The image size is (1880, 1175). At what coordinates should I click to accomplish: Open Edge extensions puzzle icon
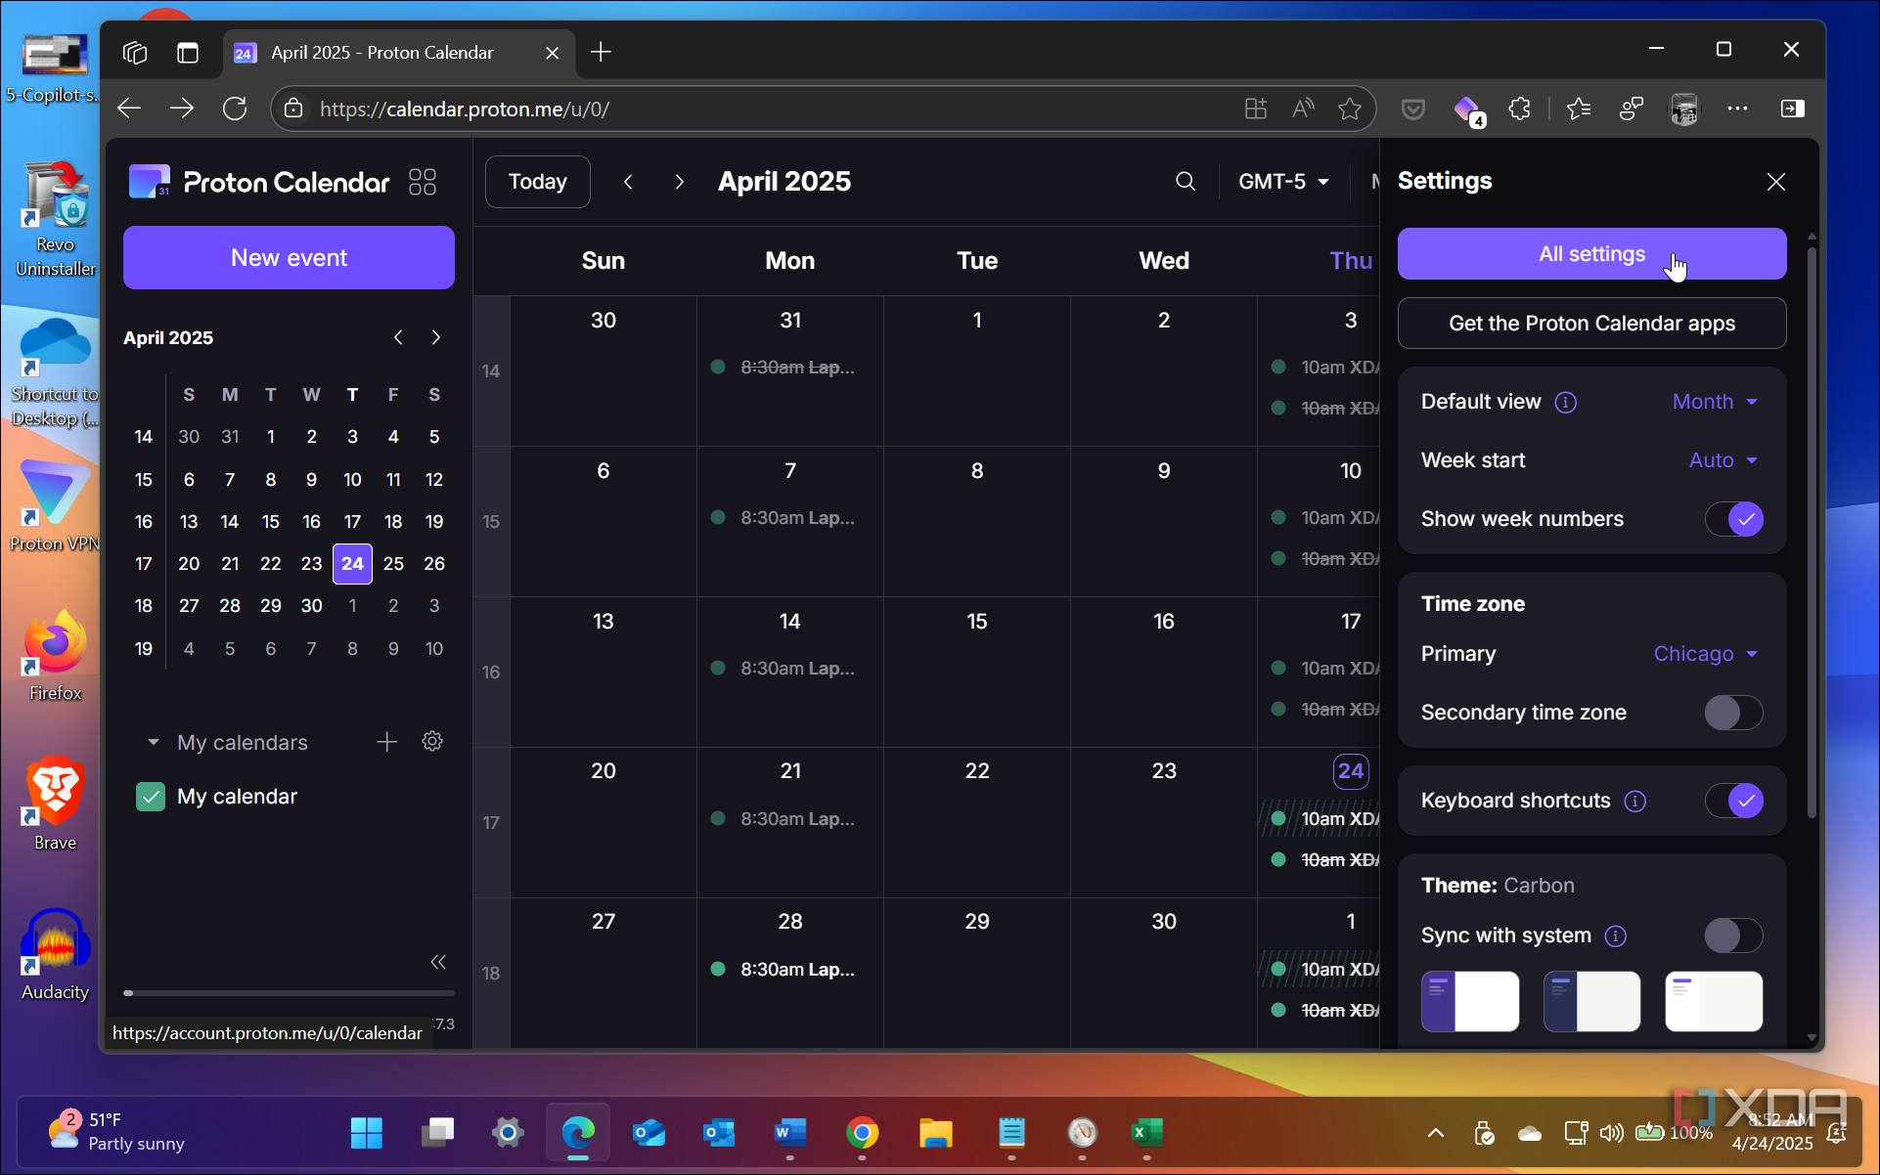coord(1519,109)
